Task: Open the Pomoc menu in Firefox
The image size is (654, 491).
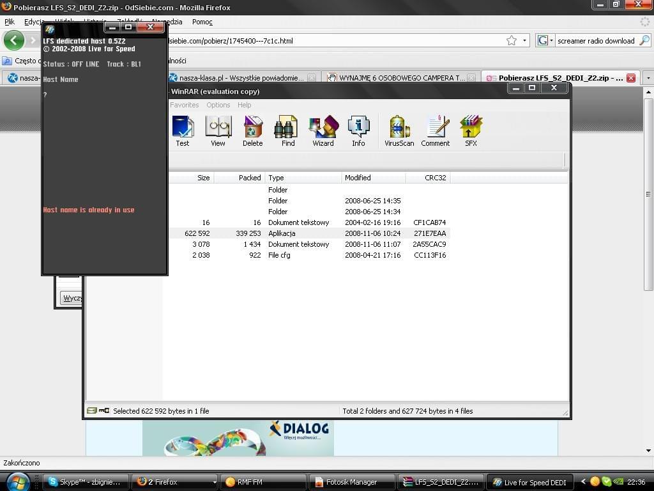Action: point(202,22)
